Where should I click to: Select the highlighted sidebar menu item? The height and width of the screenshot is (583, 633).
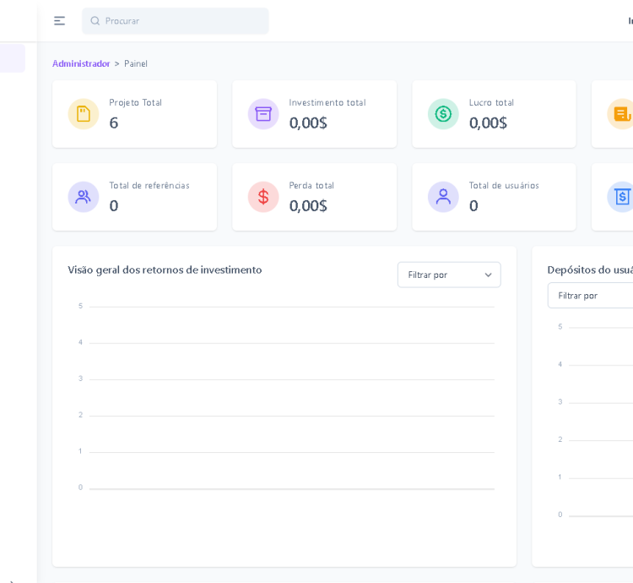click(12, 58)
